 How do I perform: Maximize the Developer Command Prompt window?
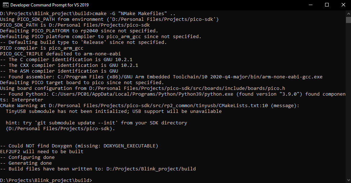click(327, 5)
